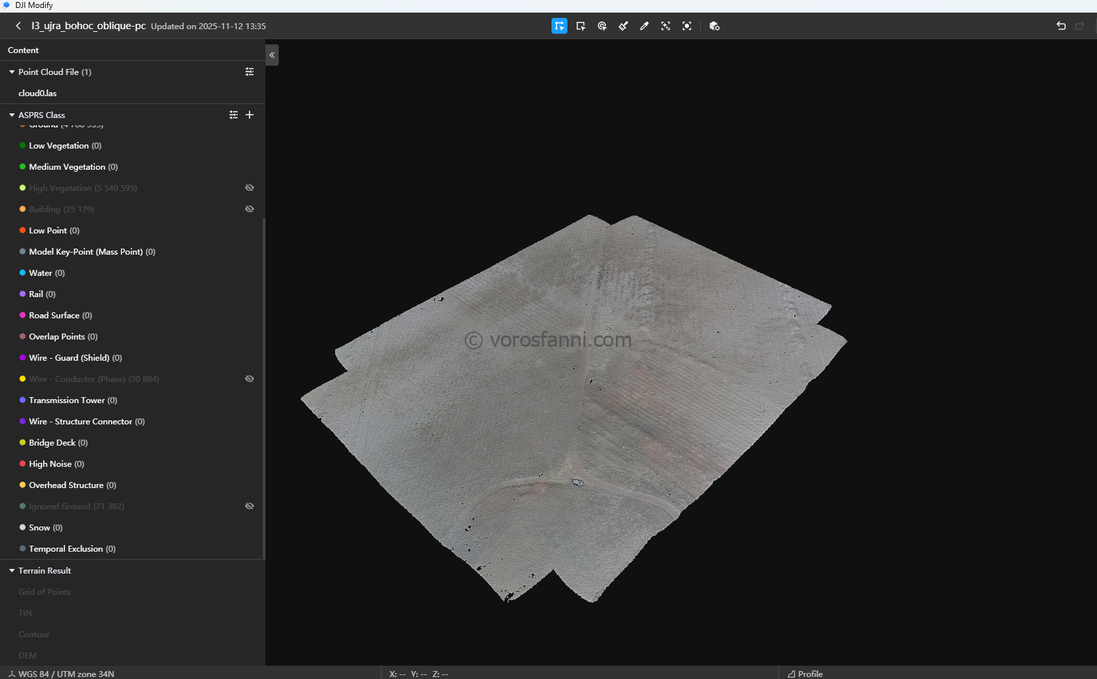Viewport: 1097px width, 679px height.
Task: Show the hidden High Vegetation class
Action: coord(250,188)
